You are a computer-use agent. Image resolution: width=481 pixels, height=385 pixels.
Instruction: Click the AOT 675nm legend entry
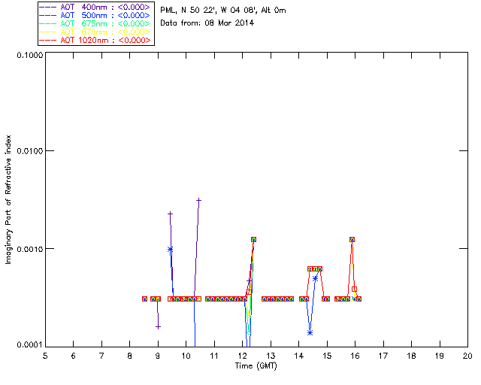click(x=95, y=23)
